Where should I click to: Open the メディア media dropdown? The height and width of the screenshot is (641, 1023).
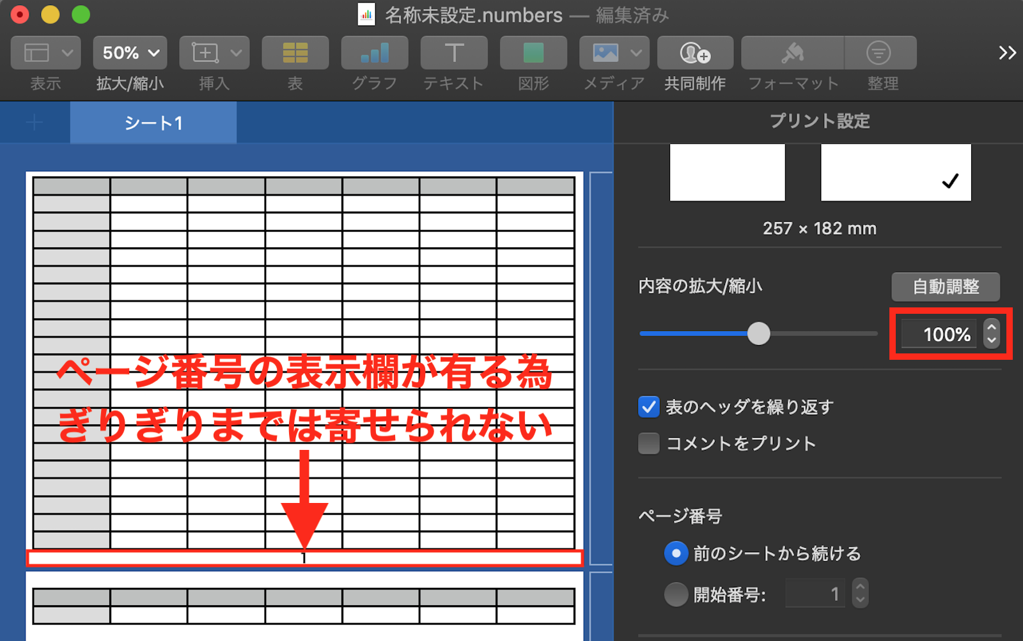tap(614, 53)
